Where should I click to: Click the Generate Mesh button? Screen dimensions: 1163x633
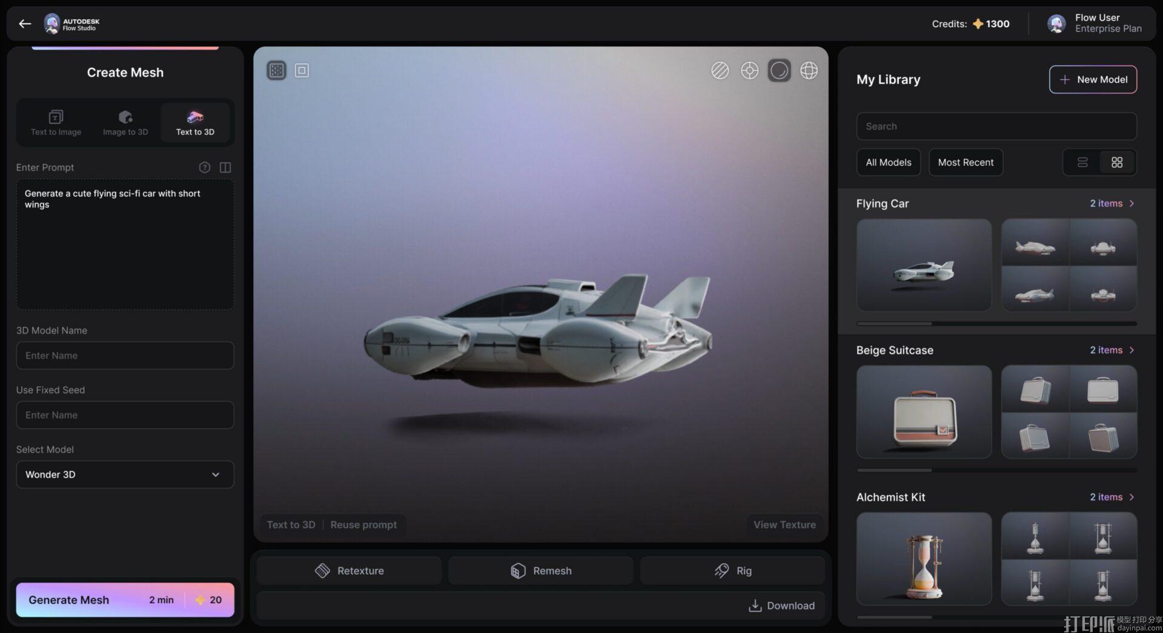(125, 600)
